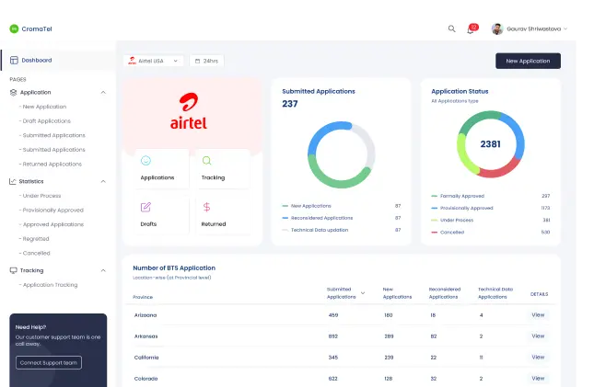This screenshot has height=387, width=594.
Task: Click the Tracking magnifier icon tile
Action: 207,161
